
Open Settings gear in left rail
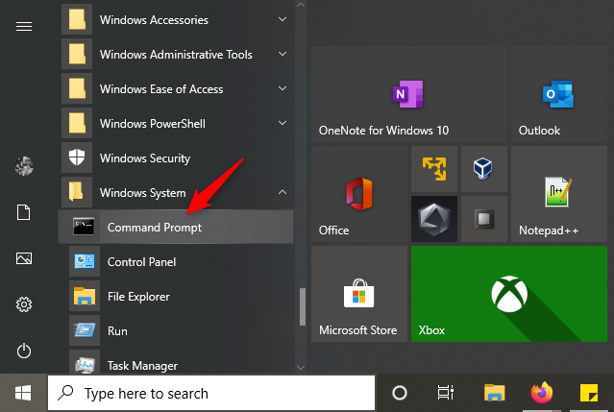[x=24, y=305]
